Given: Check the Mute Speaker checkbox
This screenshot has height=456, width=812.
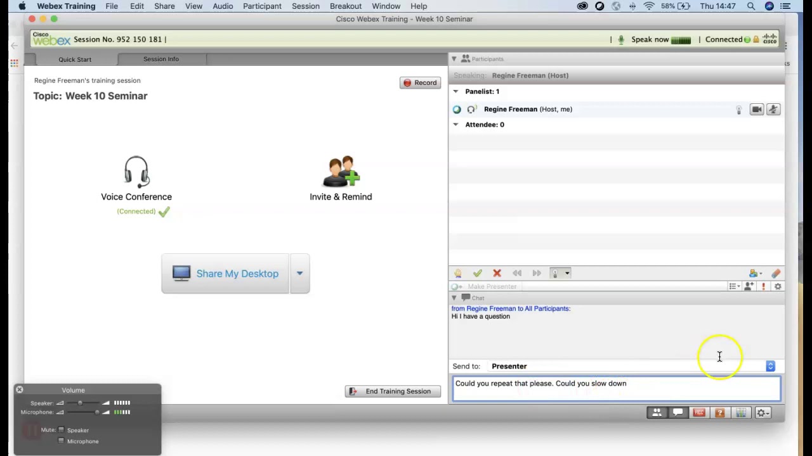Looking at the screenshot, I should point(62,430).
